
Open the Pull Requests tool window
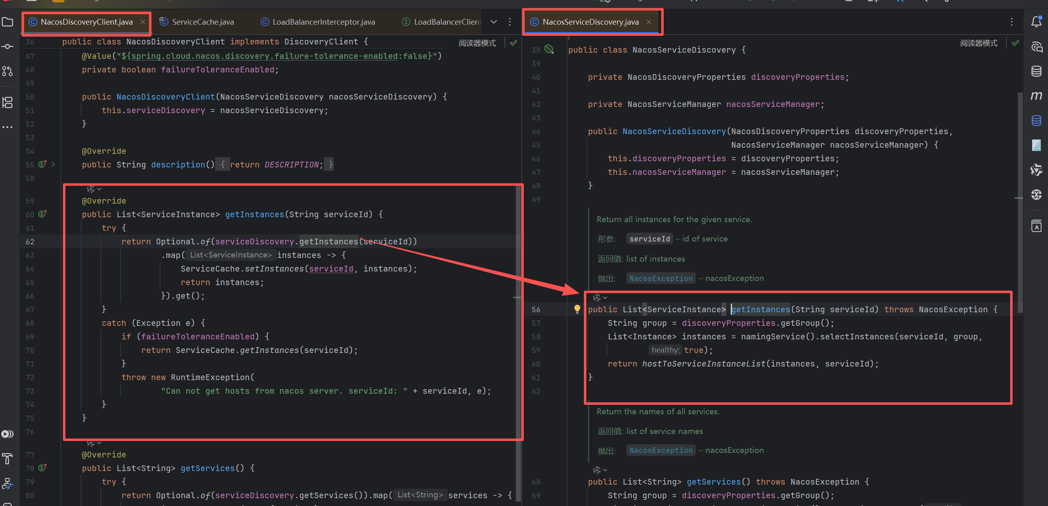[7, 71]
